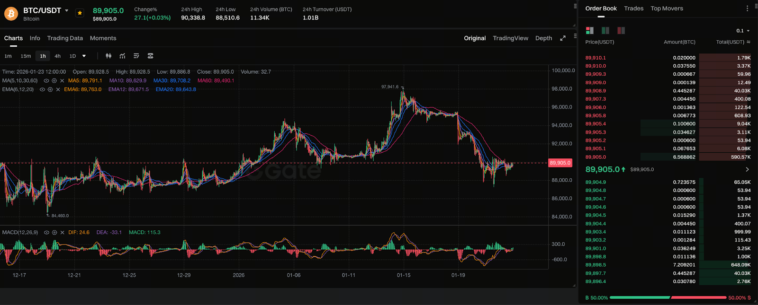This screenshot has height=305, width=758.
Task: Open the Trading Data tab
Action: [65, 38]
